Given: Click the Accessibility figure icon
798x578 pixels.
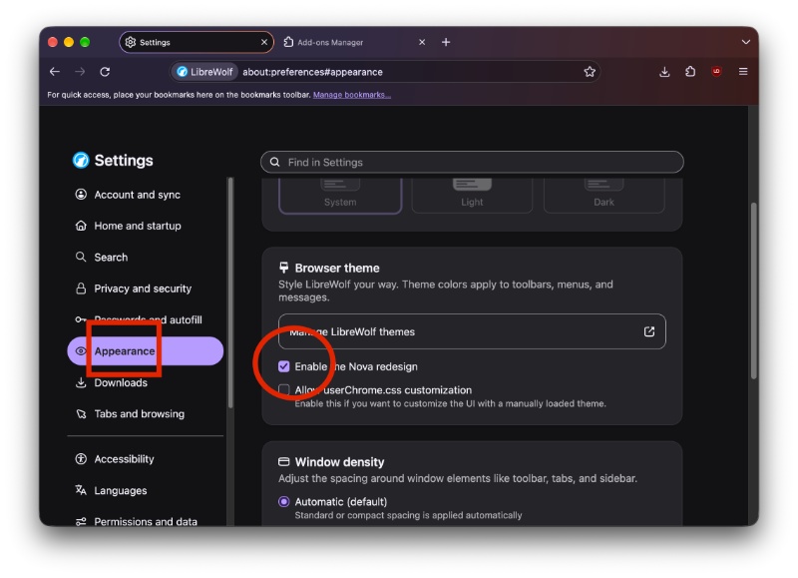Looking at the screenshot, I should click(x=81, y=459).
